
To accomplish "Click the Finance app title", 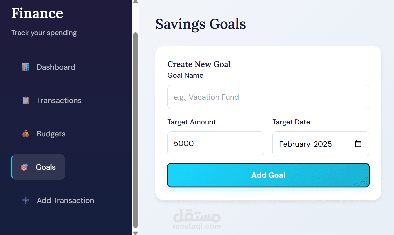I will tap(37, 13).
